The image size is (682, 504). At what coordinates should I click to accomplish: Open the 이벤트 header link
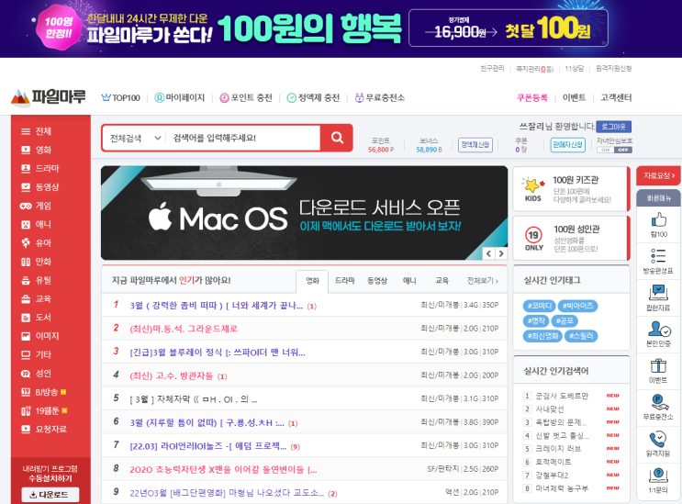[x=574, y=98]
